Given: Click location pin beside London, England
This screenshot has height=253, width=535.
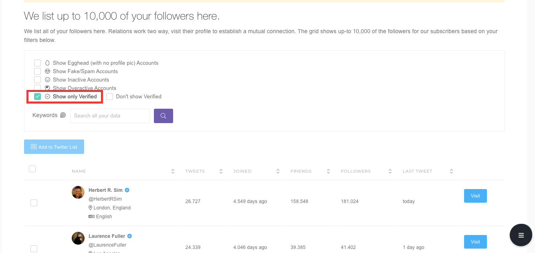Looking at the screenshot, I should [91, 208].
